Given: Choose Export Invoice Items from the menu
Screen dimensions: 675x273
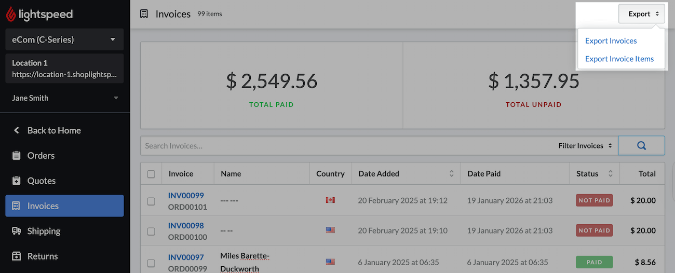Looking at the screenshot, I should click(619, 59).
